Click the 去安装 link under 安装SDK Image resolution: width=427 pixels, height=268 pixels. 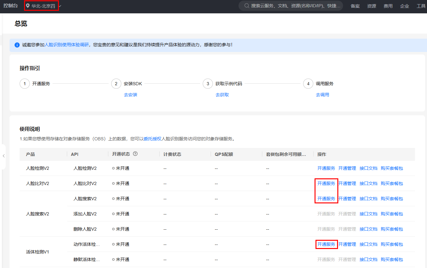coord(131,95)
